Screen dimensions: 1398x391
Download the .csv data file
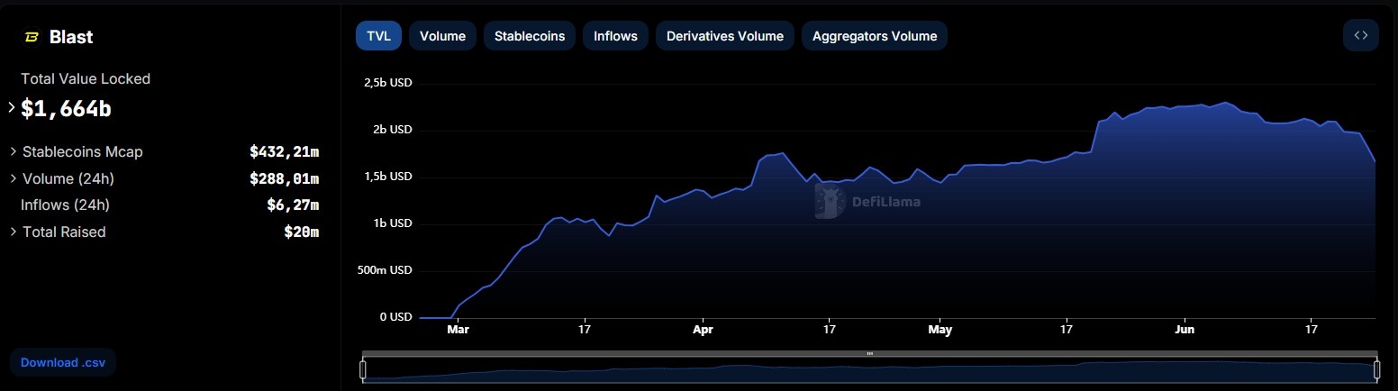63,362
